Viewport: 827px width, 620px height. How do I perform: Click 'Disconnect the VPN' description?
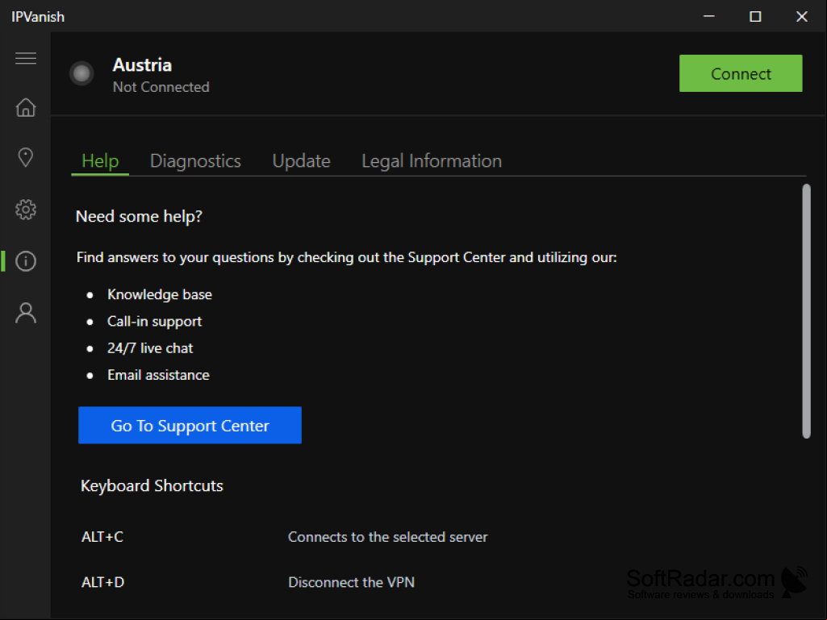pyautogui.click(x=351, y=582)
